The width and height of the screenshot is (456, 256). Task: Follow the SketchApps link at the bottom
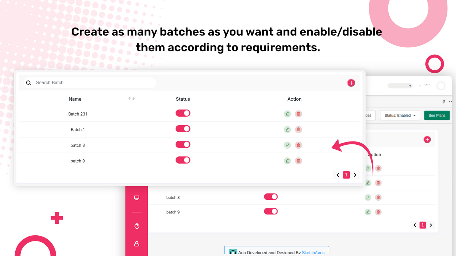tap(313, 252)
